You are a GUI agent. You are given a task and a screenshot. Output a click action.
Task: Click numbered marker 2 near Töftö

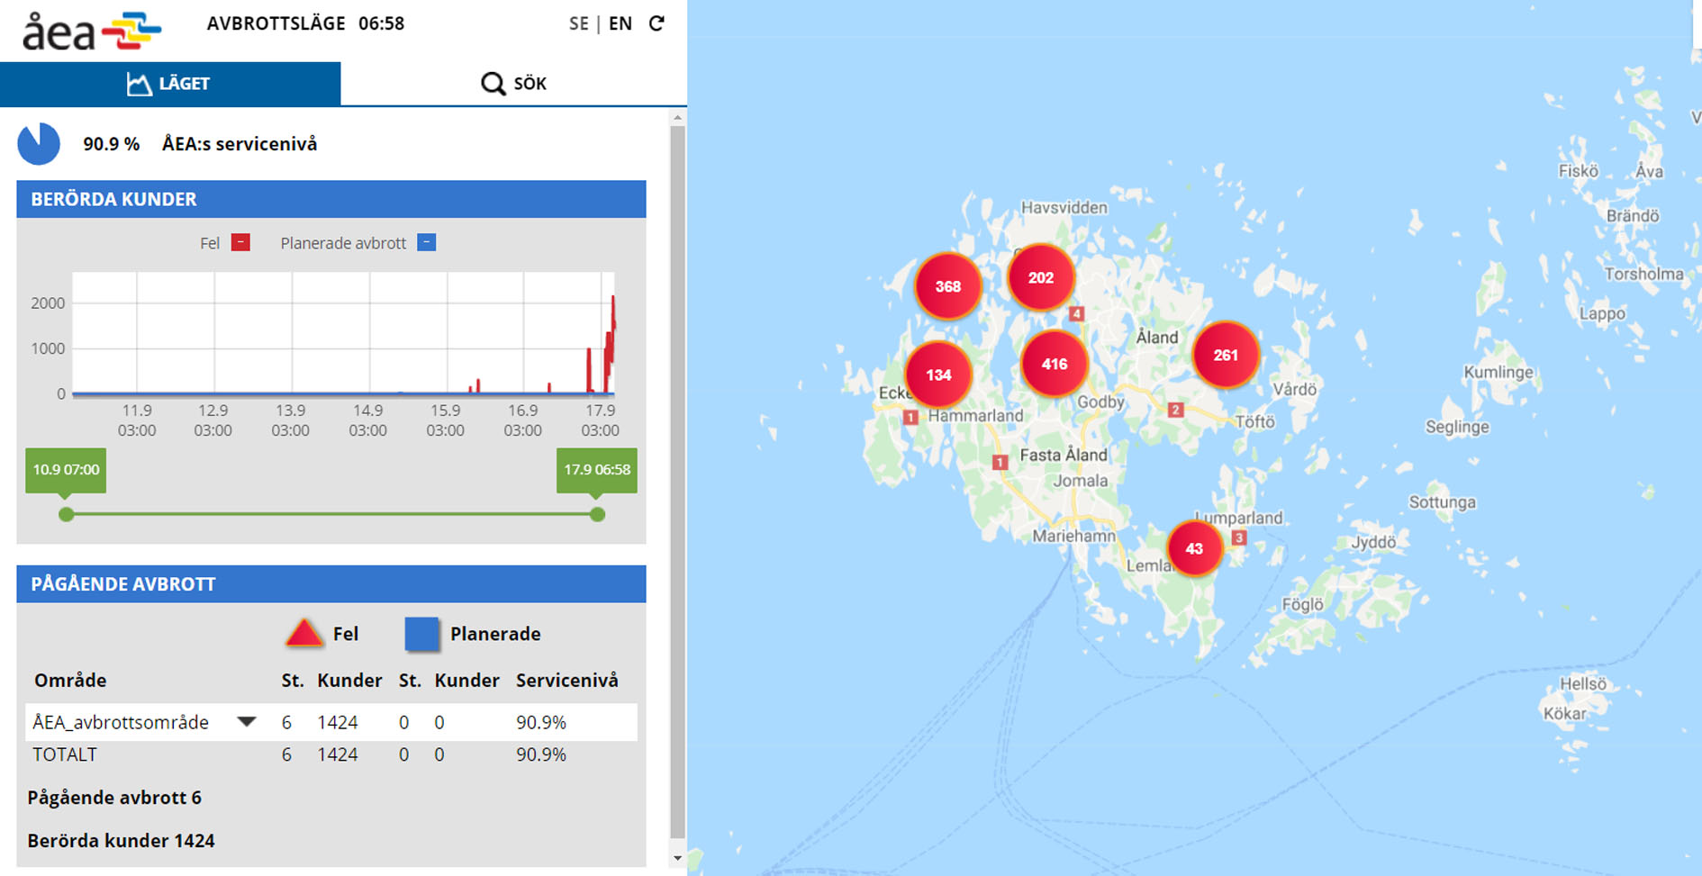(x=1176, y=407)
